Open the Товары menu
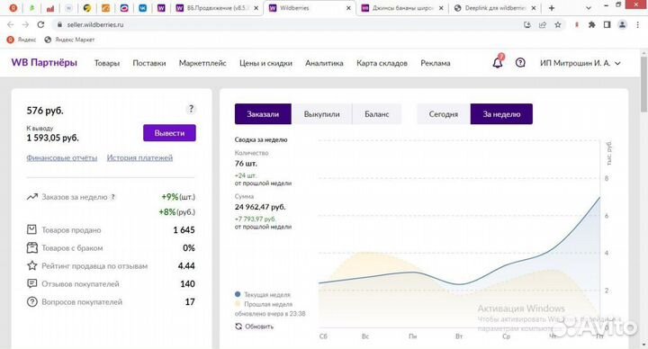 point(106,63)
